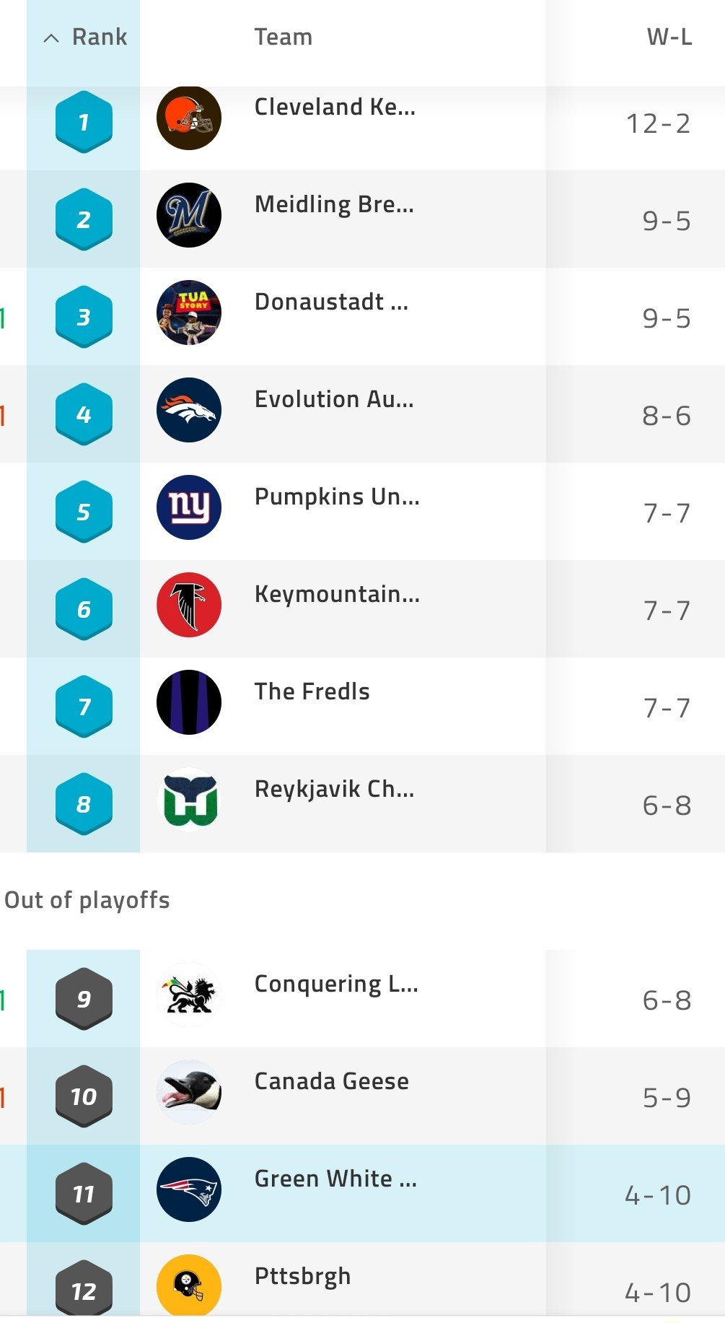Open the NY Giants logo for Pumpkins Un...
Image resolution: width=725 pixels, height=1323 pixels.
pos(189,507)
